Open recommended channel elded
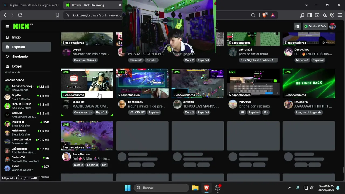 coord(27,168)
